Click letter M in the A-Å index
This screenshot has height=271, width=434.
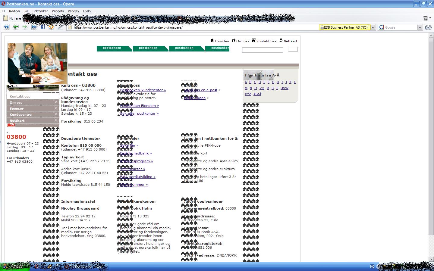coord(246,88)
